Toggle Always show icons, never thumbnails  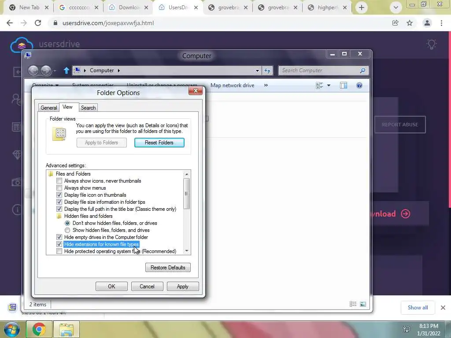[59, 181]
